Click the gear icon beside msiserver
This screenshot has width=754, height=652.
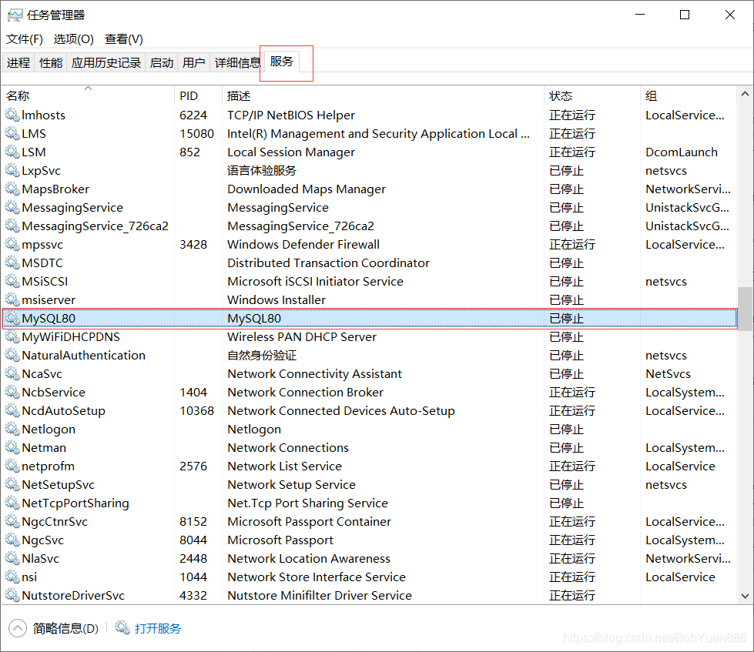pos(12,299)
